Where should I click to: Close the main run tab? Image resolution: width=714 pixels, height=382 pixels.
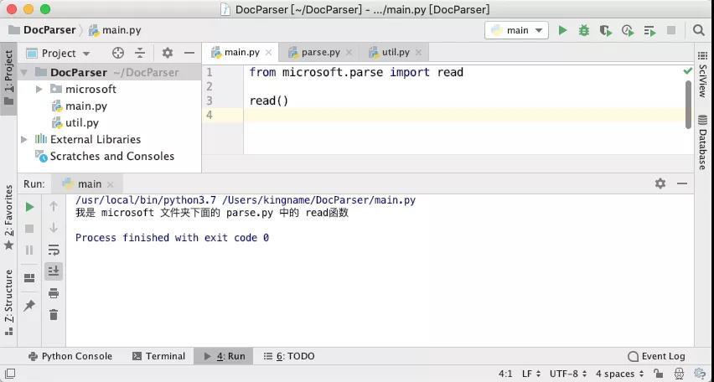pos(110,184)
